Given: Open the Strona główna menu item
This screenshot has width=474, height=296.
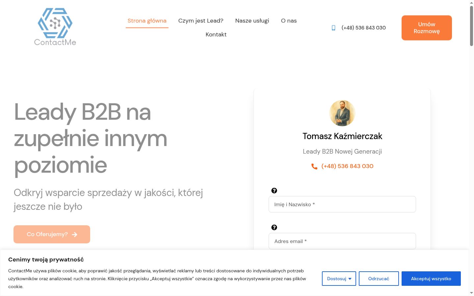Looking at the screenshot, I should 147,21.
